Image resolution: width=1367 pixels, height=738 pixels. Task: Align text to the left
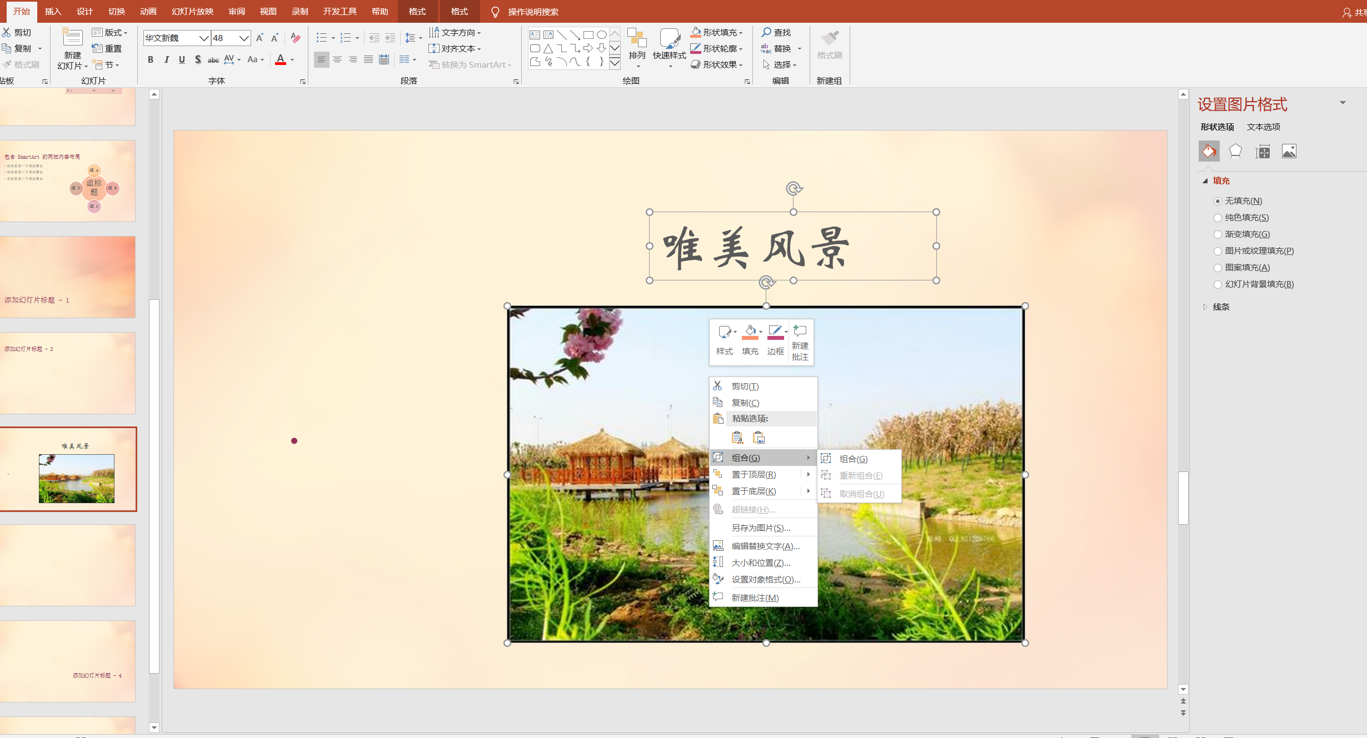pyautogui.click(x=321, y=59)
